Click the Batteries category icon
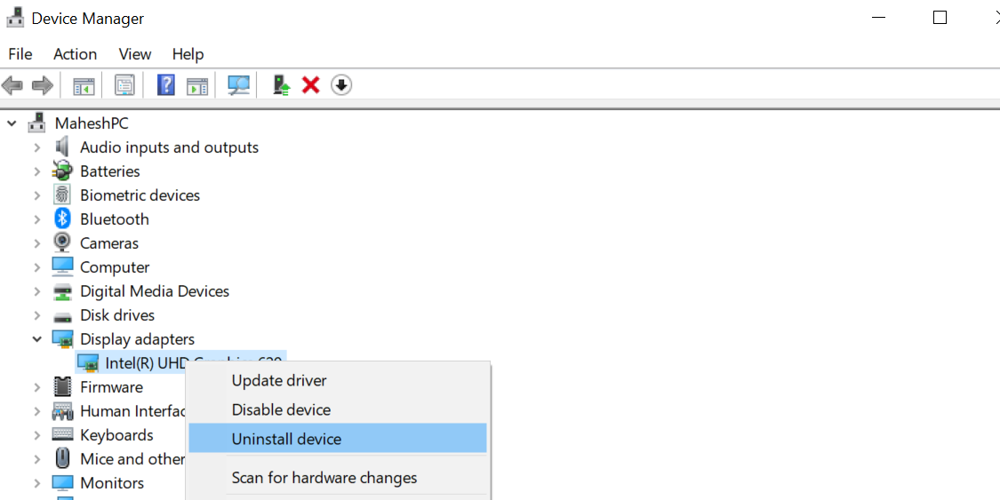This screenshot has width=1000, height=500. coord(62,171)
